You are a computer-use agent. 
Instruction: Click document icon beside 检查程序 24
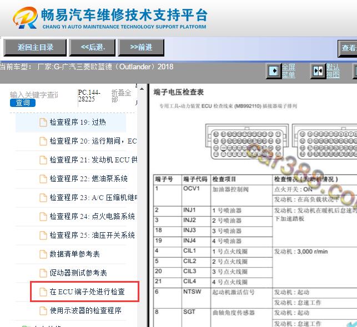43,217
